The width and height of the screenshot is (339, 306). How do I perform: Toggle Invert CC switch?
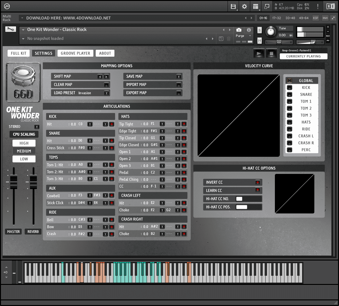click(257, 182)
